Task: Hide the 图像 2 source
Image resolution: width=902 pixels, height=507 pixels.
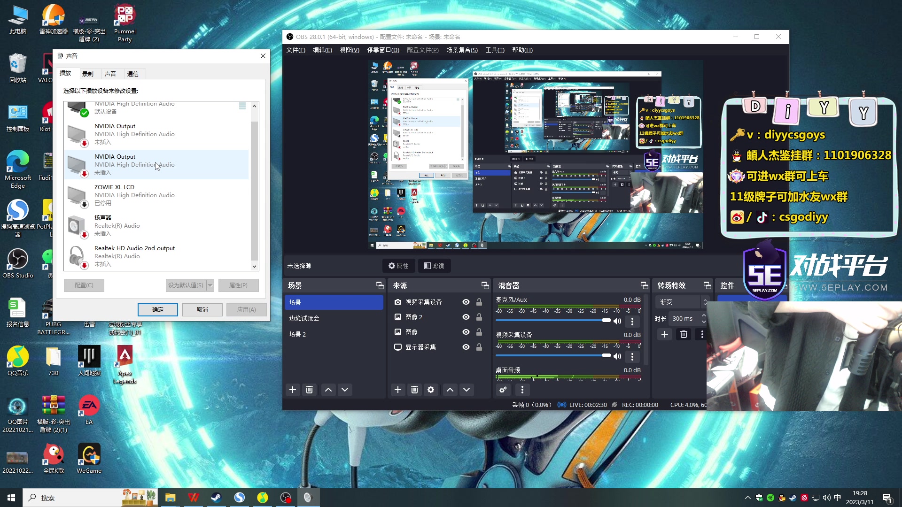Action: click(466, 317)
